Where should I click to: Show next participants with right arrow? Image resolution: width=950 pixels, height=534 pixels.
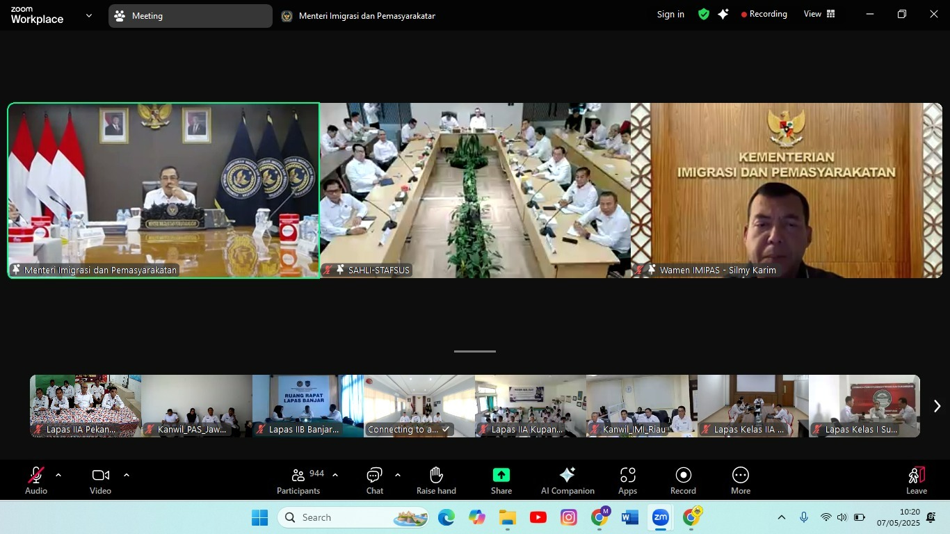pyautogui.click(x=937, y=406)
